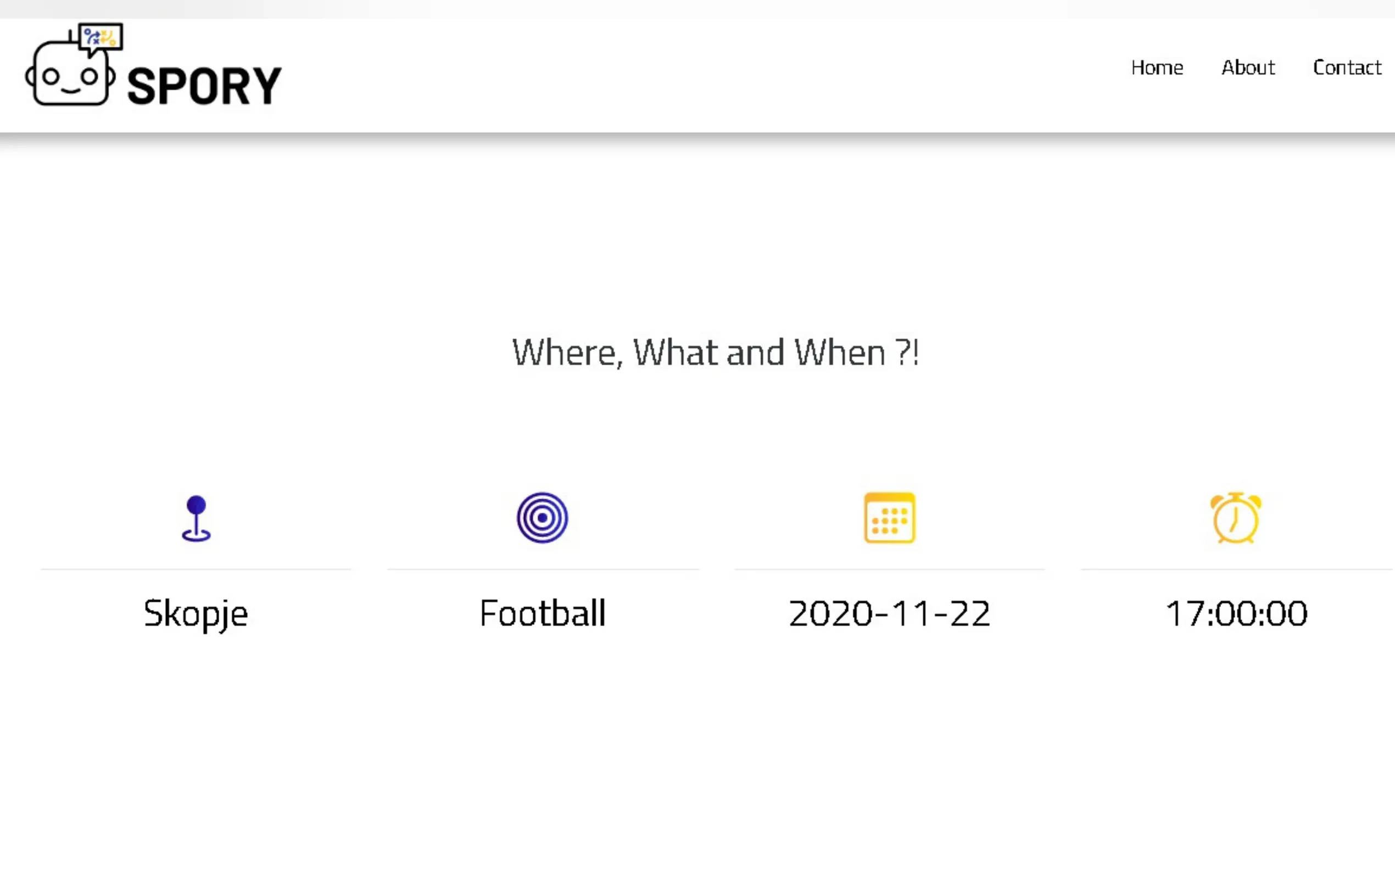Click the speech bubble in the logo
The image size is (1395, 872).
pyautogui.click(x=101, y=38)
